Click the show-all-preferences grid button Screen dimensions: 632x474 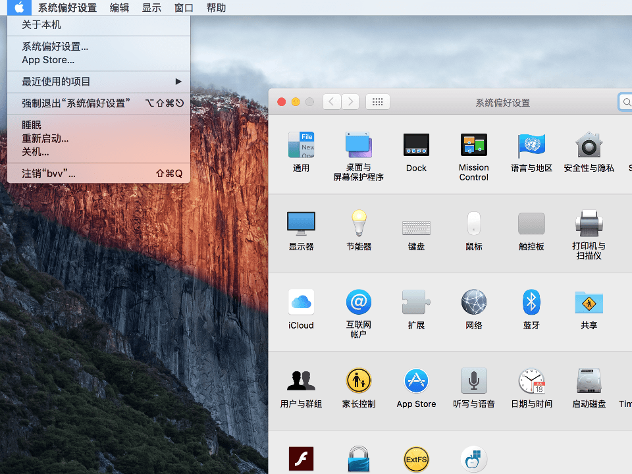[377, 101]
